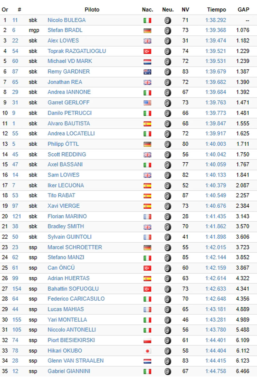
Task: Click the GAP column header
Action: pyautogui.click(x=243, y=10)
